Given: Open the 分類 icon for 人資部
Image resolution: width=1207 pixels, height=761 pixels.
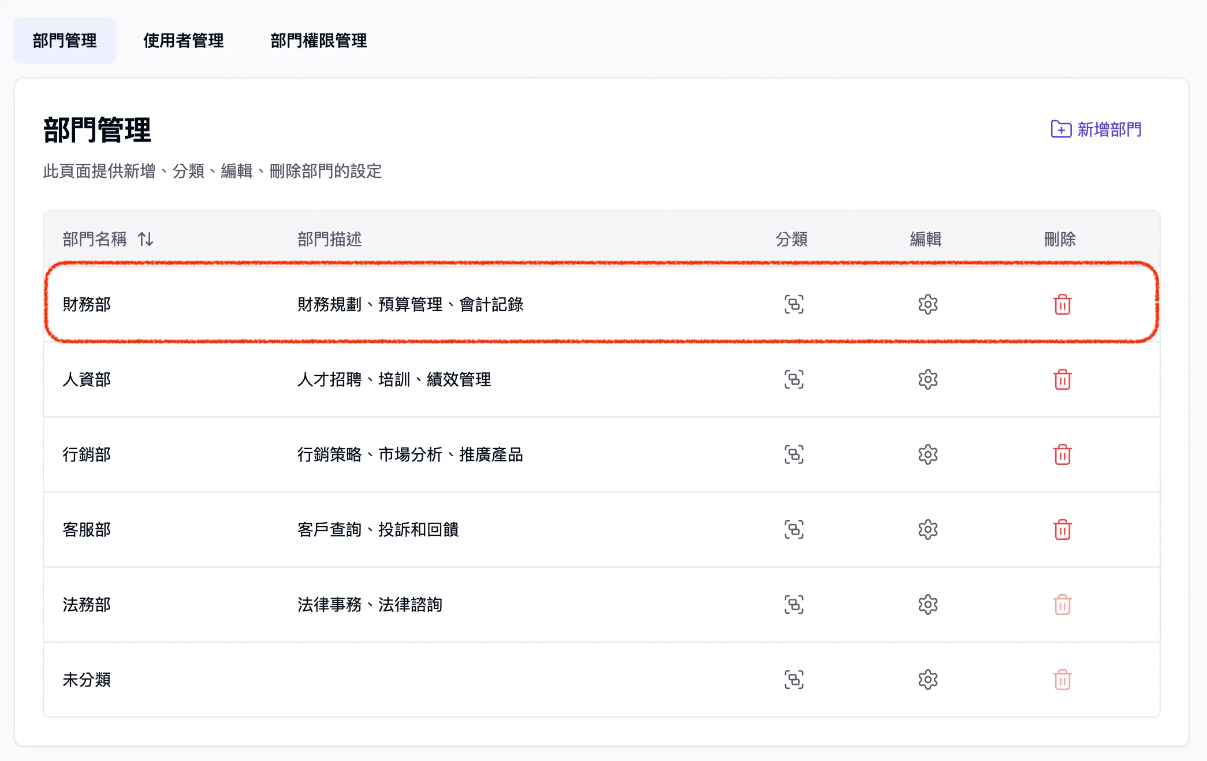Looking at the screenshot, I should (x=794, y=379).
